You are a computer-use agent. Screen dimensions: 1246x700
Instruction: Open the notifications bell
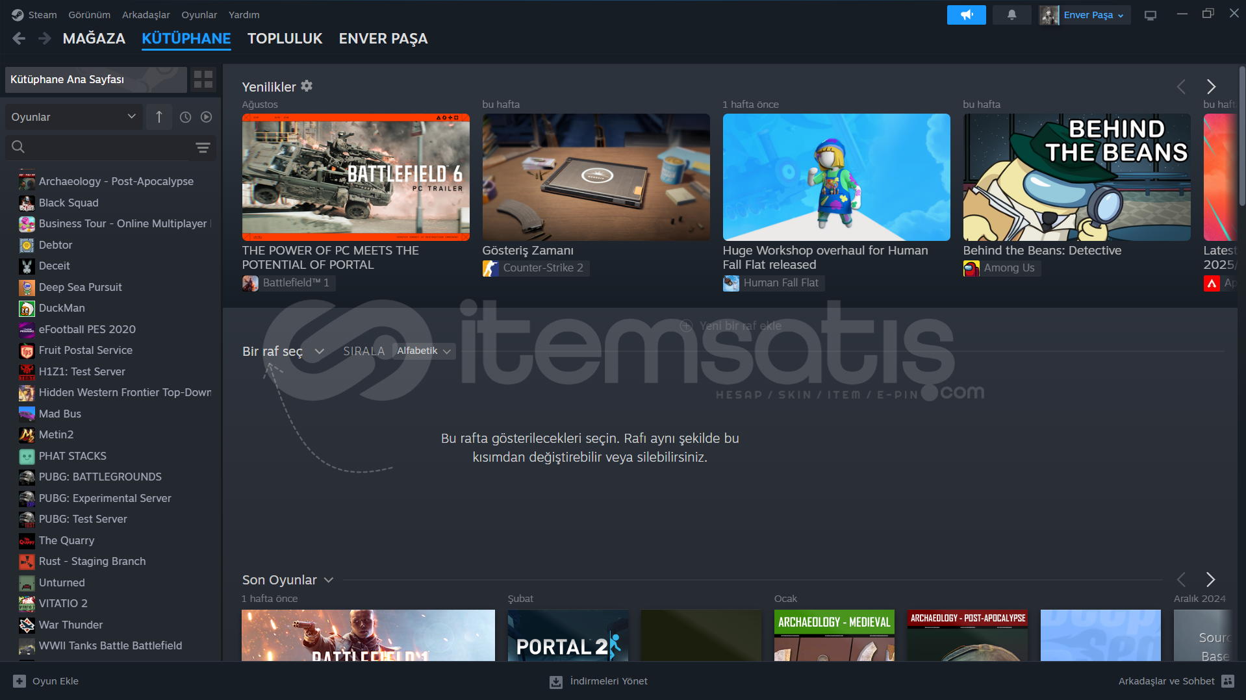1011,14
